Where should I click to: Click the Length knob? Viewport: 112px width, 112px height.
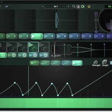(x=105, y=62)
